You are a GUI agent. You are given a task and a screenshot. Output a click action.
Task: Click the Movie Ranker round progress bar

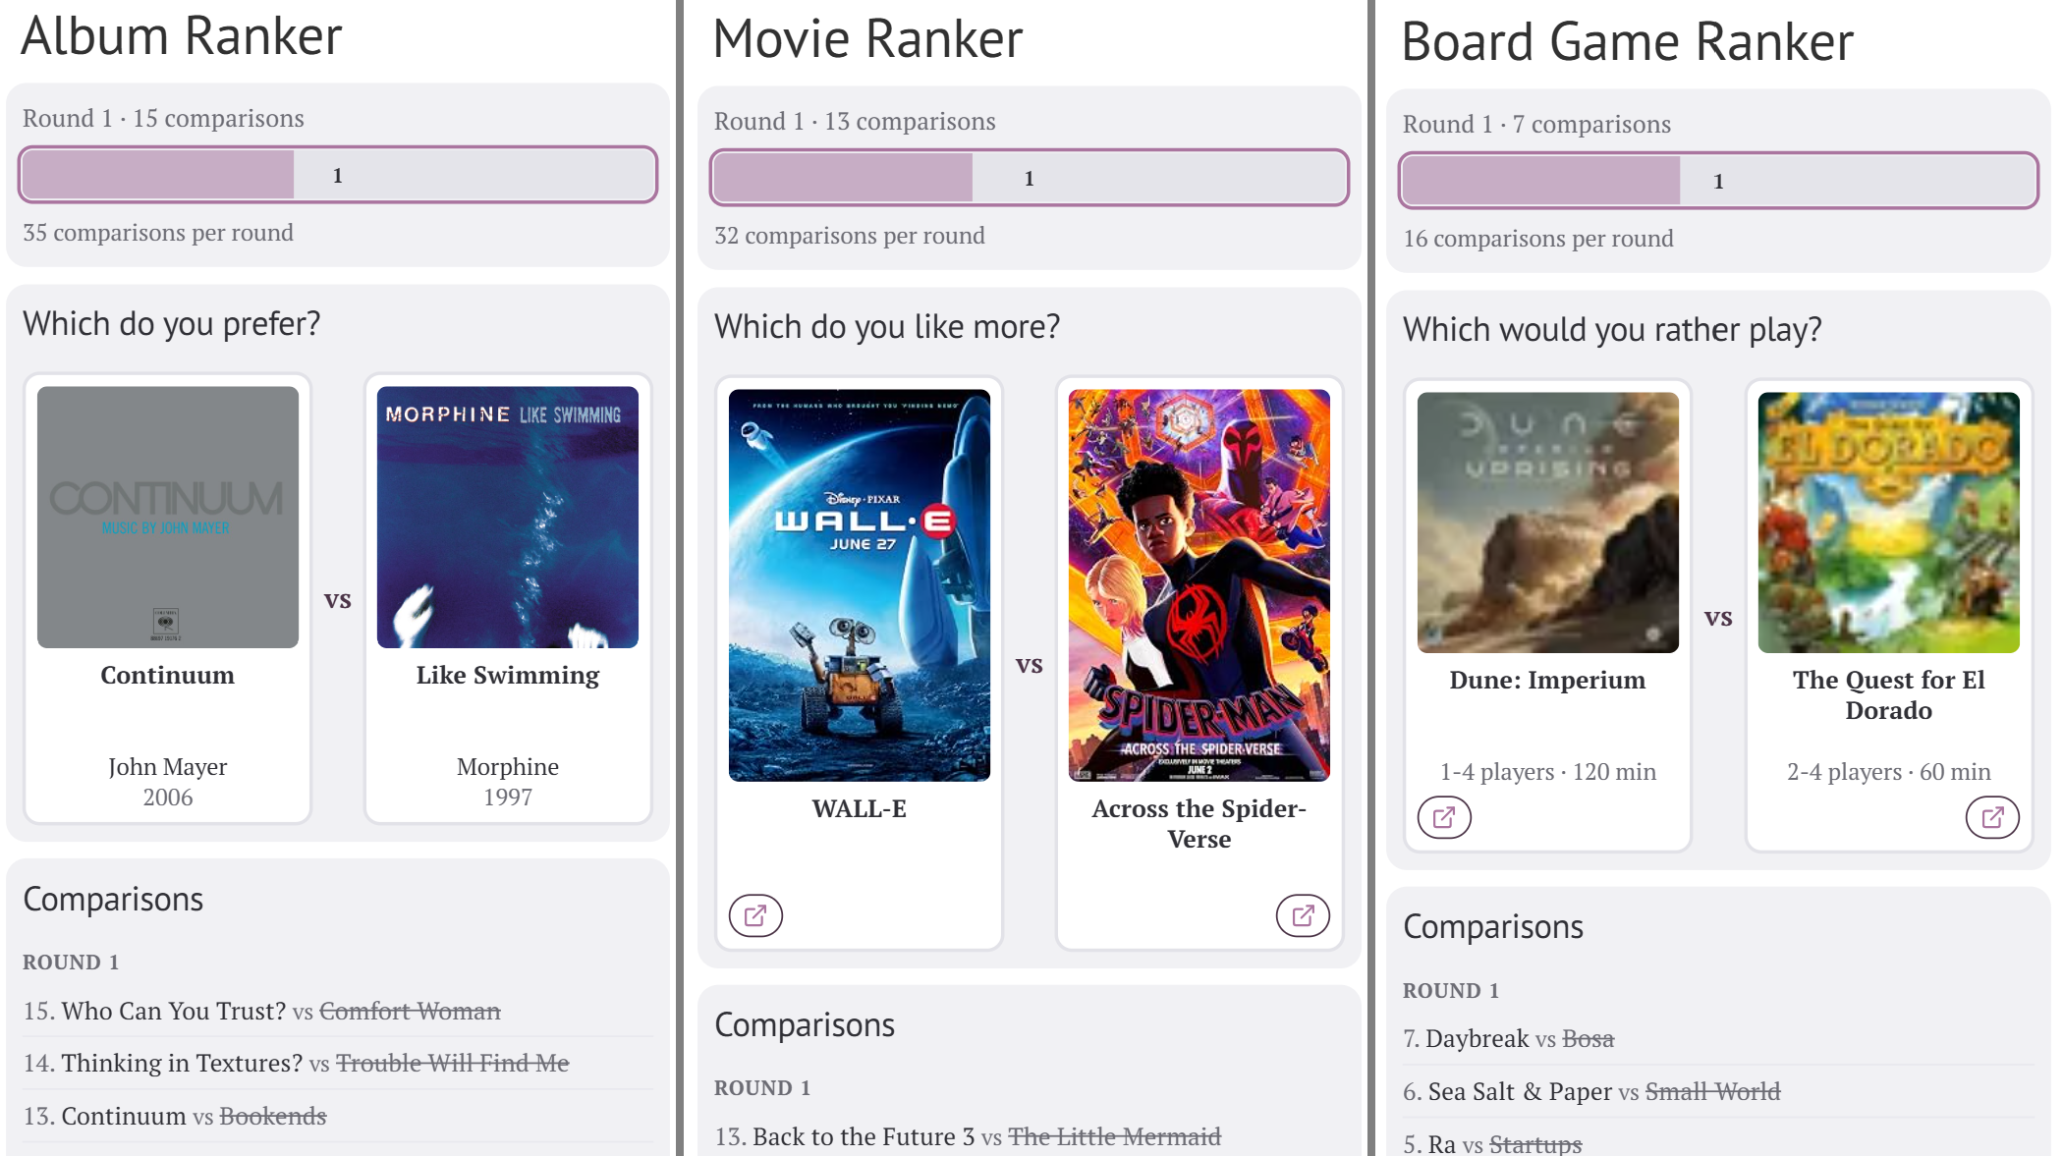click(1030, 178)
